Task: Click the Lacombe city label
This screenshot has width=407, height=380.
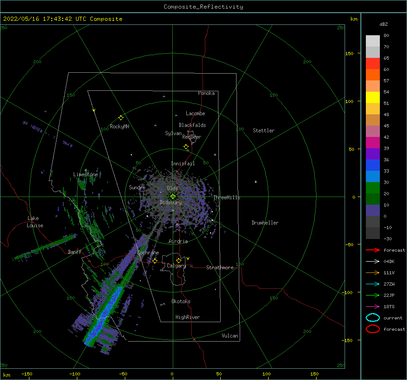Action: pyautogui.click(x=195, y=113)
